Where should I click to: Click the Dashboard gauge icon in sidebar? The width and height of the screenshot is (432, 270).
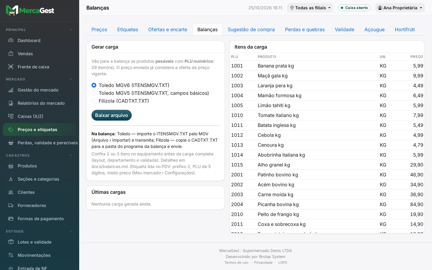pos(11,40)
